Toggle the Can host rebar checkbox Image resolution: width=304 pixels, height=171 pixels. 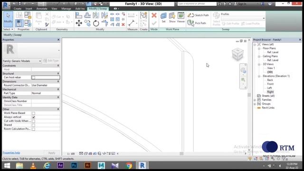click(x=33, y=77)
